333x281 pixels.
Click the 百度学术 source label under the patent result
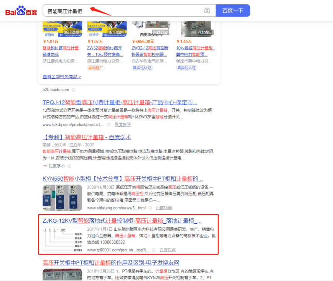click(x=57, y=166)
